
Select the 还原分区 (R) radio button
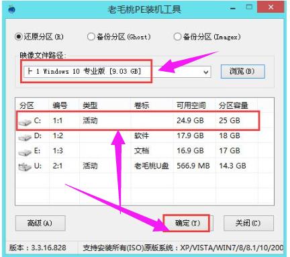[x=19, y=36]
